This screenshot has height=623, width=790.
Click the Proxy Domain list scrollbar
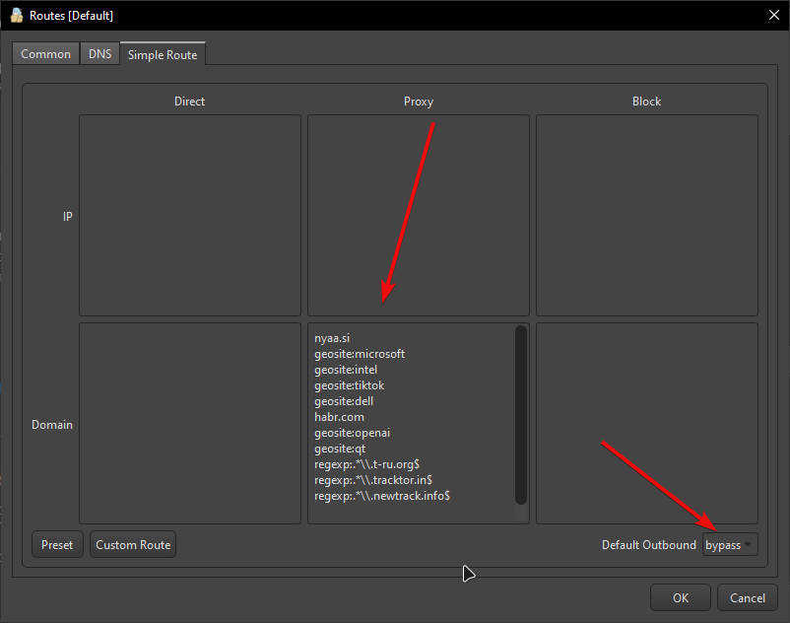point(521,415)
